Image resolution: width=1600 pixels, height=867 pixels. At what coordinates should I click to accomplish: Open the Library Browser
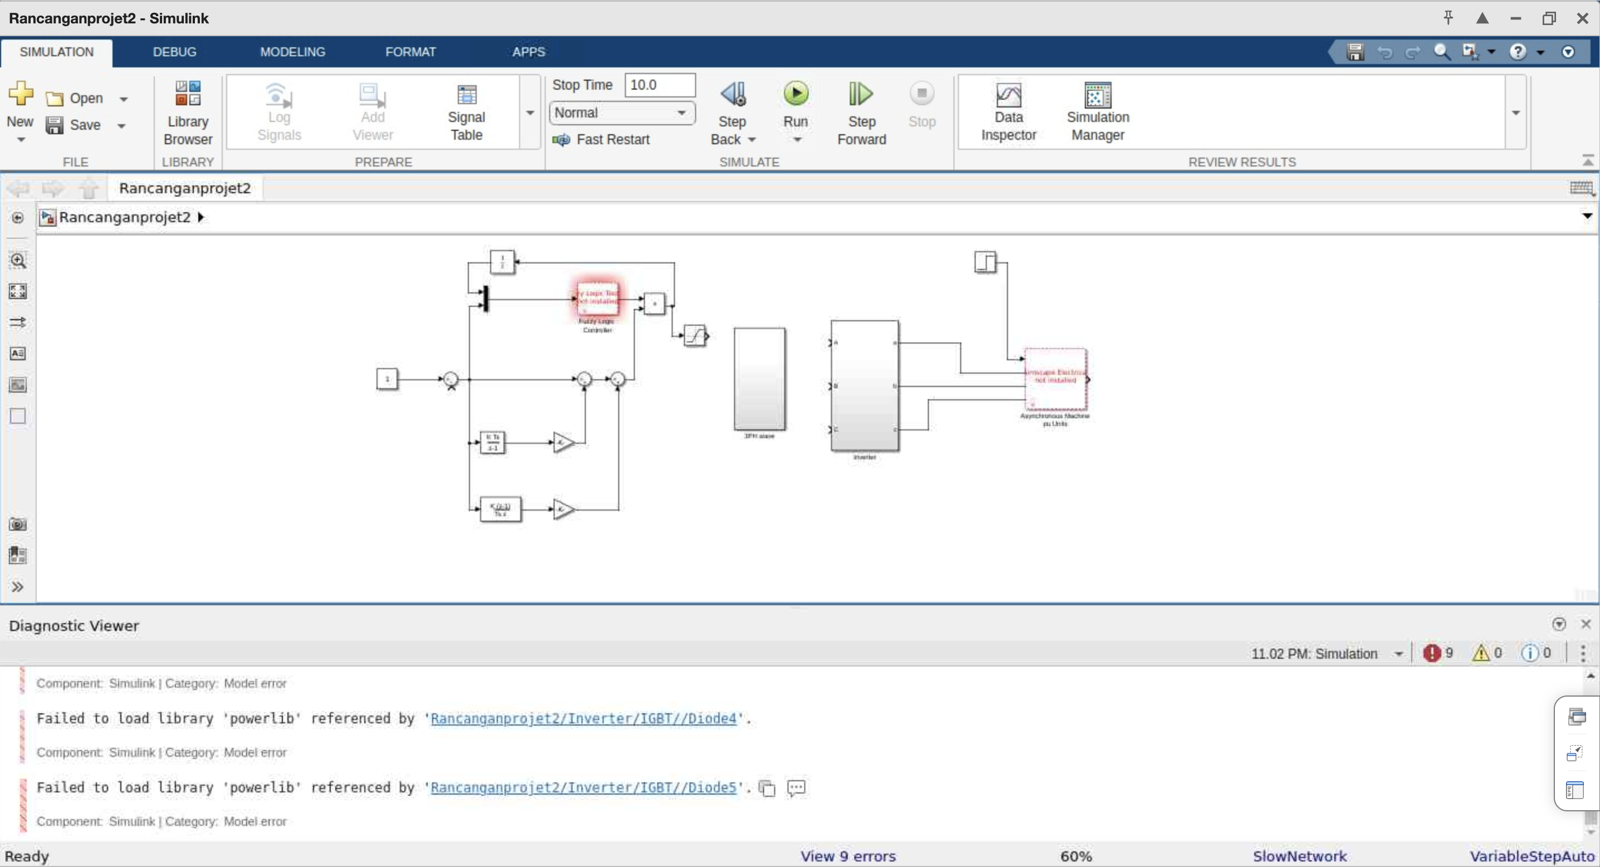(188, 112)
